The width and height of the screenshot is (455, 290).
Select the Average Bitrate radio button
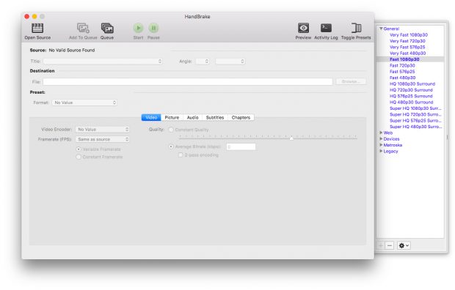click(171, 146)
